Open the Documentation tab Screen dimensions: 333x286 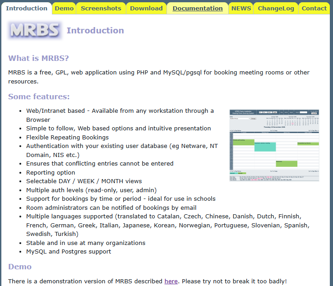(198, 8)
